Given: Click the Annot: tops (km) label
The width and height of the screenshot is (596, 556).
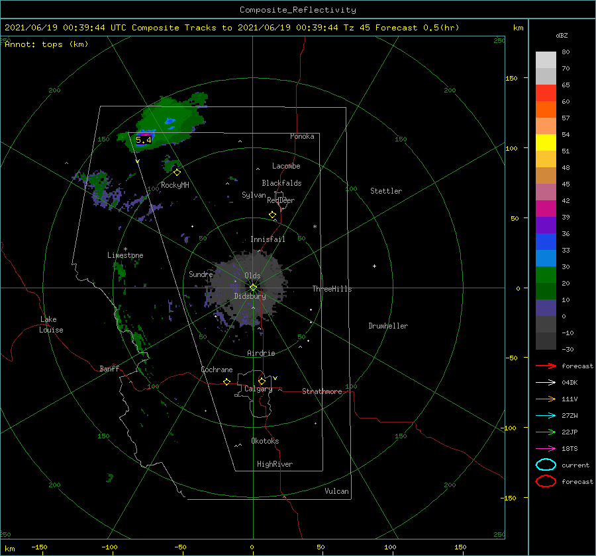Looking at the screenshot, I should [x=46, y=44].
